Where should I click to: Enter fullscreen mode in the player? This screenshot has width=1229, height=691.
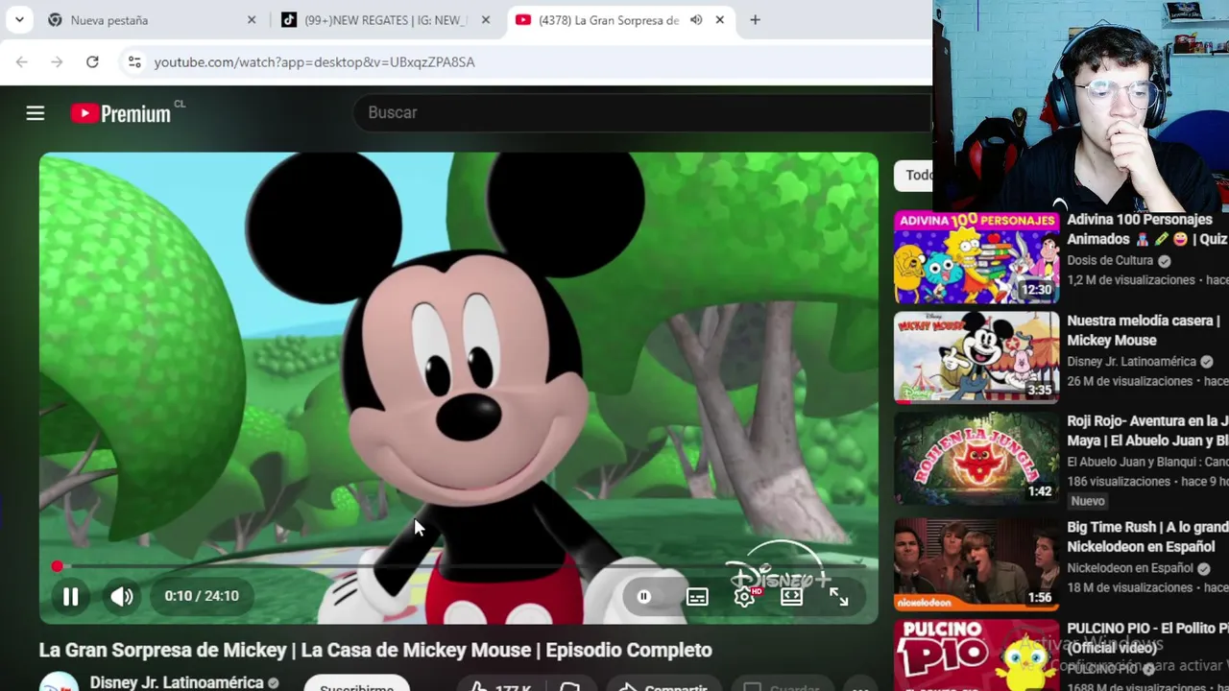pyautogui.click(x=839, y=597)
